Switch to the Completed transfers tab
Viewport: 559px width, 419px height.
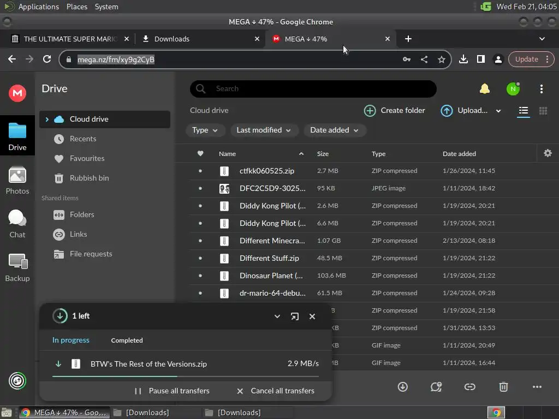pos(127,340)
